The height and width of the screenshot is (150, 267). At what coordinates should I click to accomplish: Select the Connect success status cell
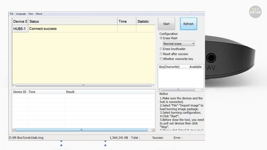tap(73, 29)
